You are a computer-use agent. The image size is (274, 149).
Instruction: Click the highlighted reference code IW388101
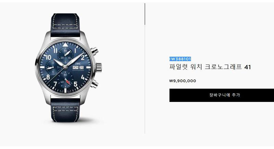[180, 59]
